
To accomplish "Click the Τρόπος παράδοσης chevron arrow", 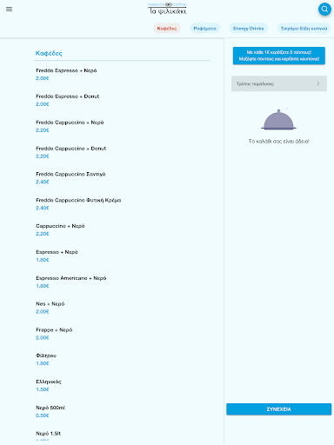I will pyautogui.click(x=318, y=83).
